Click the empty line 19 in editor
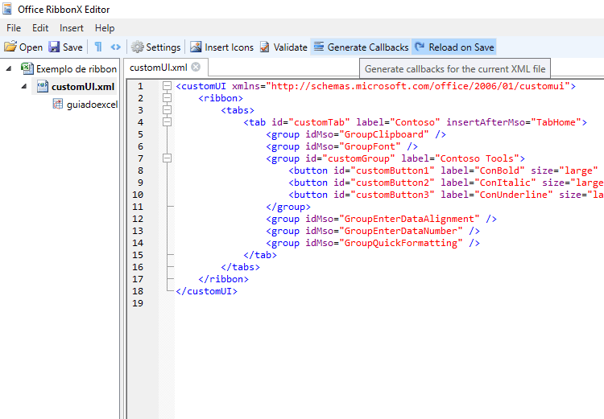This screenshot has height=419, width=604. pyautogui.click(x=322, y=303)
